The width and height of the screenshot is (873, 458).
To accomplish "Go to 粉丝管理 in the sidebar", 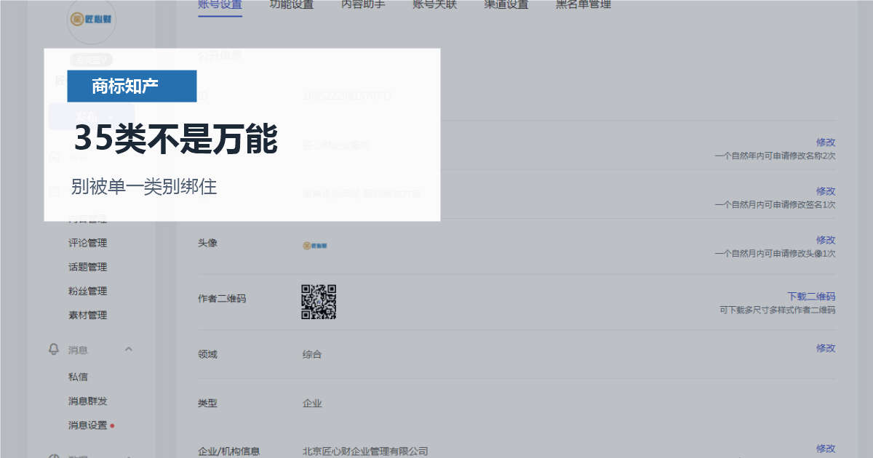I will click(88, 291).
